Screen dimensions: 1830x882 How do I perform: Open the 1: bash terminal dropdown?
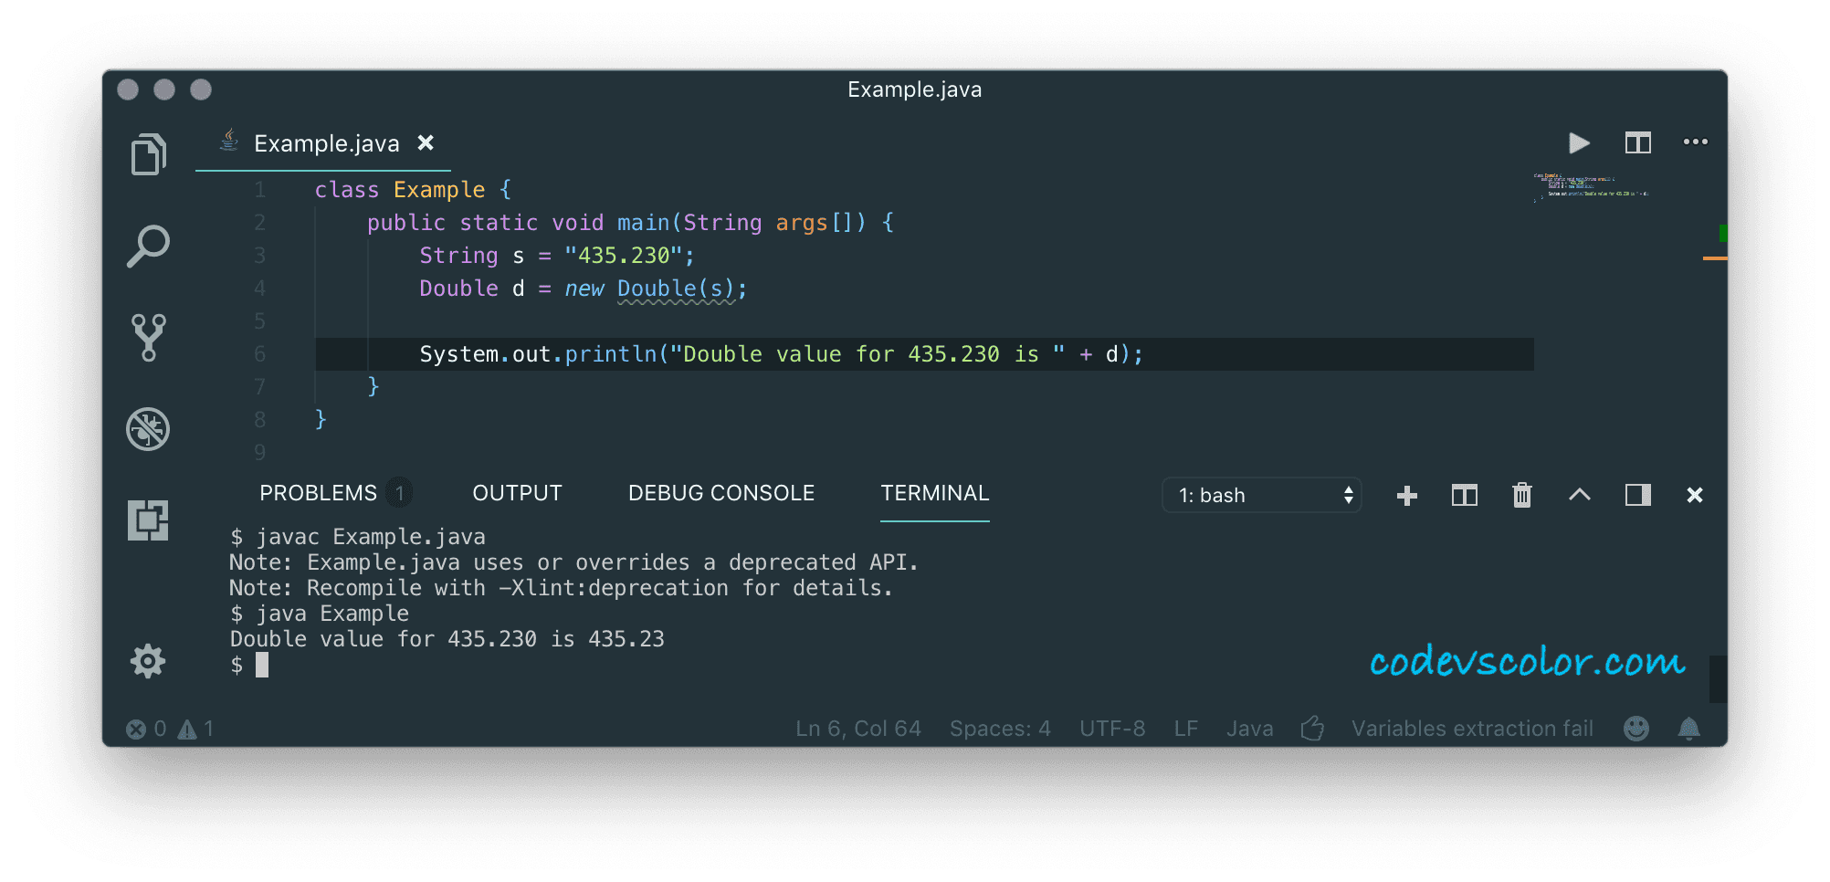[x=1262, y=495]
